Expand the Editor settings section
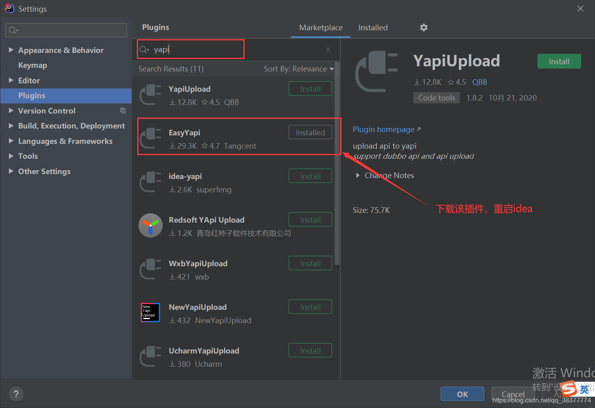This screenshot has width=595, height=408. pos(11,80)
